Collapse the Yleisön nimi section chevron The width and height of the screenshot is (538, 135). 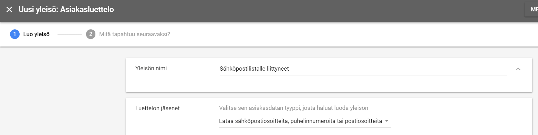[518, 69]
